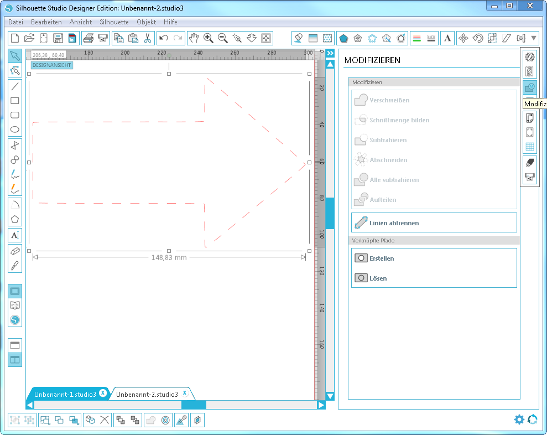Activate the Pan (hand) tool
This screenshot has width=547, height=435.
194,38
